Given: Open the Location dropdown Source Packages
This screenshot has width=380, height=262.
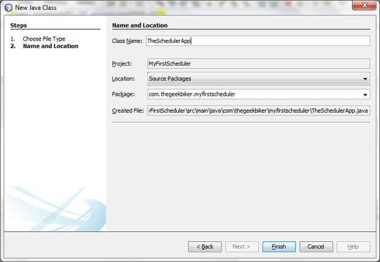Looking at the screenshot, I should point(259,79).
